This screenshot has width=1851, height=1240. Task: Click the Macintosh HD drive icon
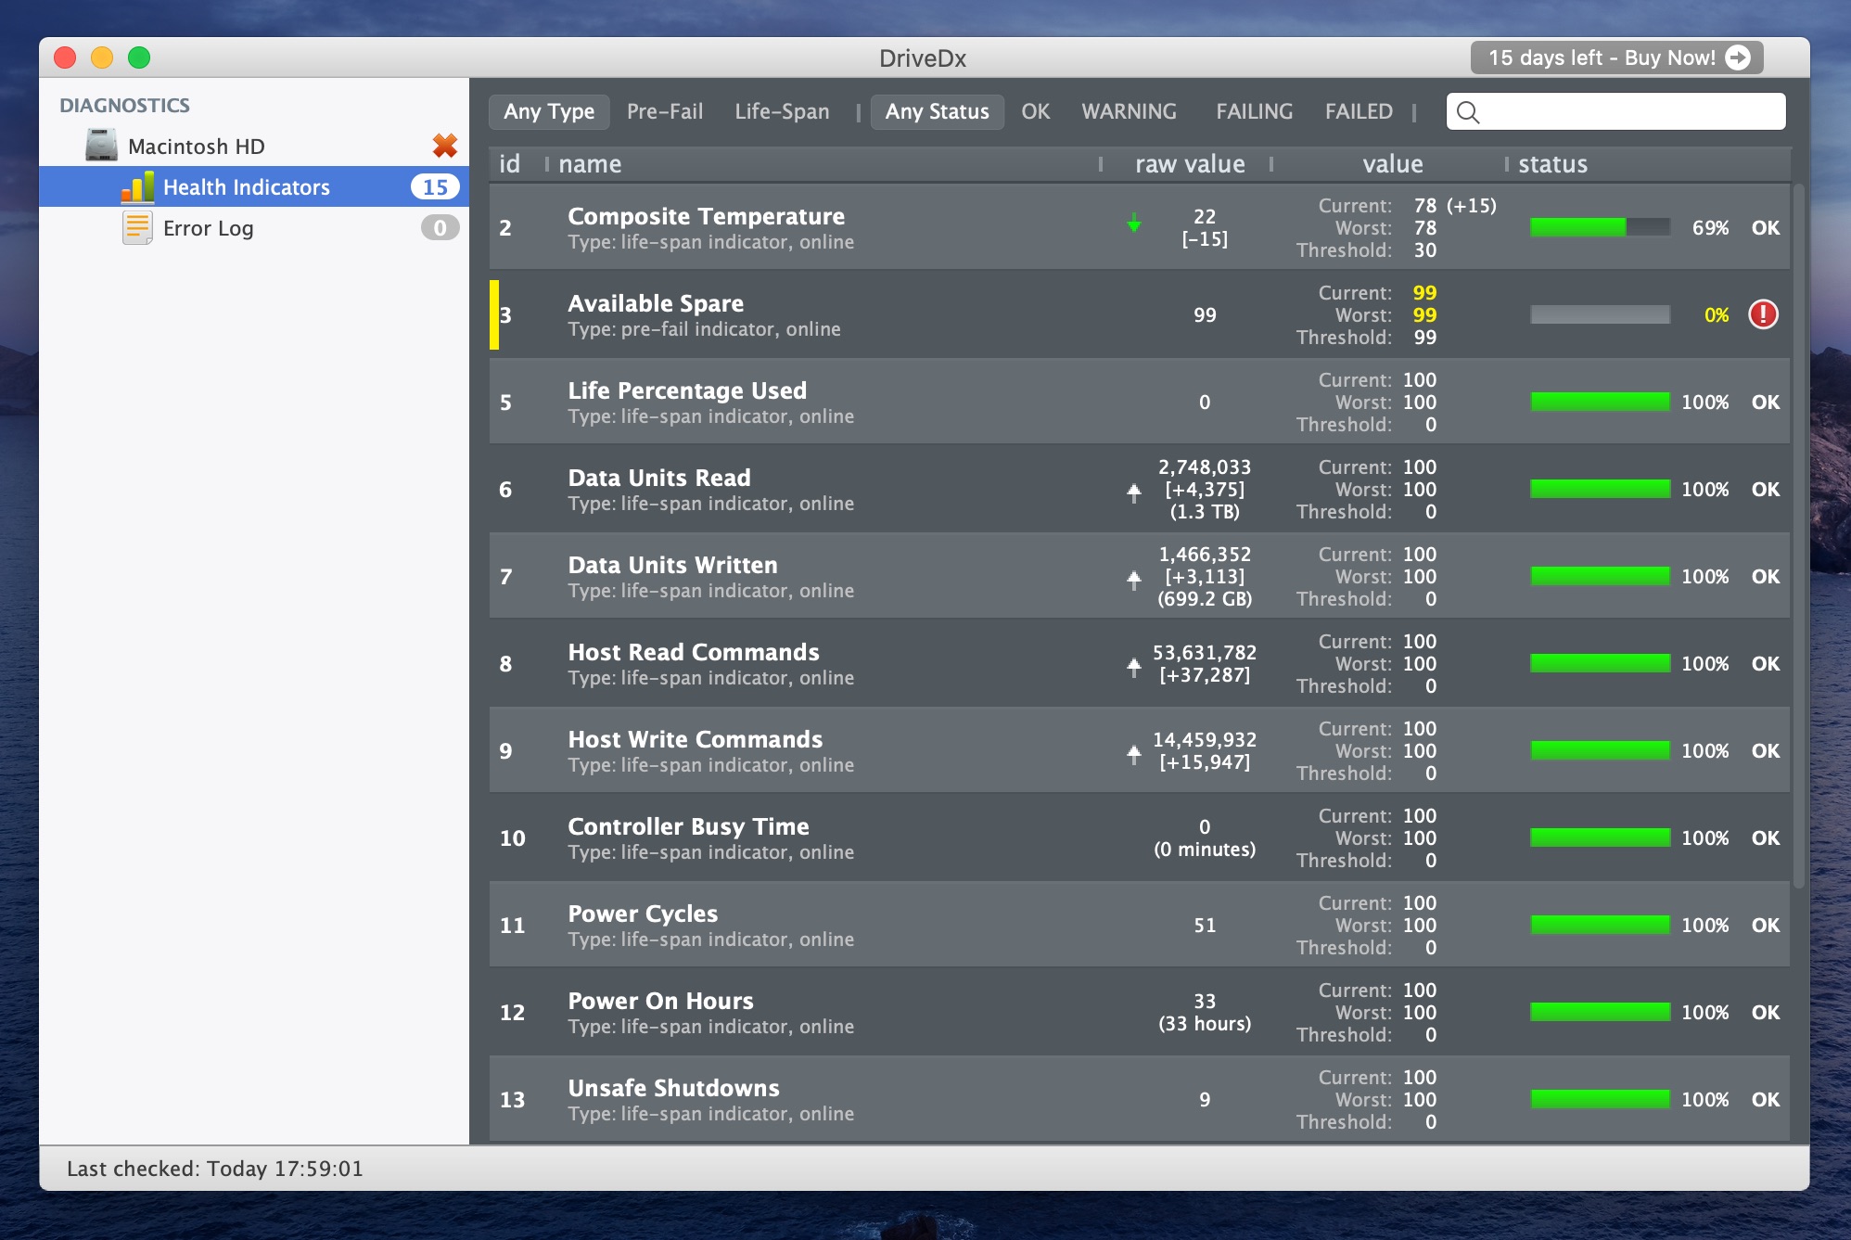click(102, 146)
